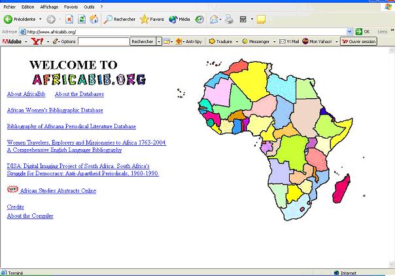Click the Média toolbar button
The height and width of the screenshot is (276, 395).
180,19
